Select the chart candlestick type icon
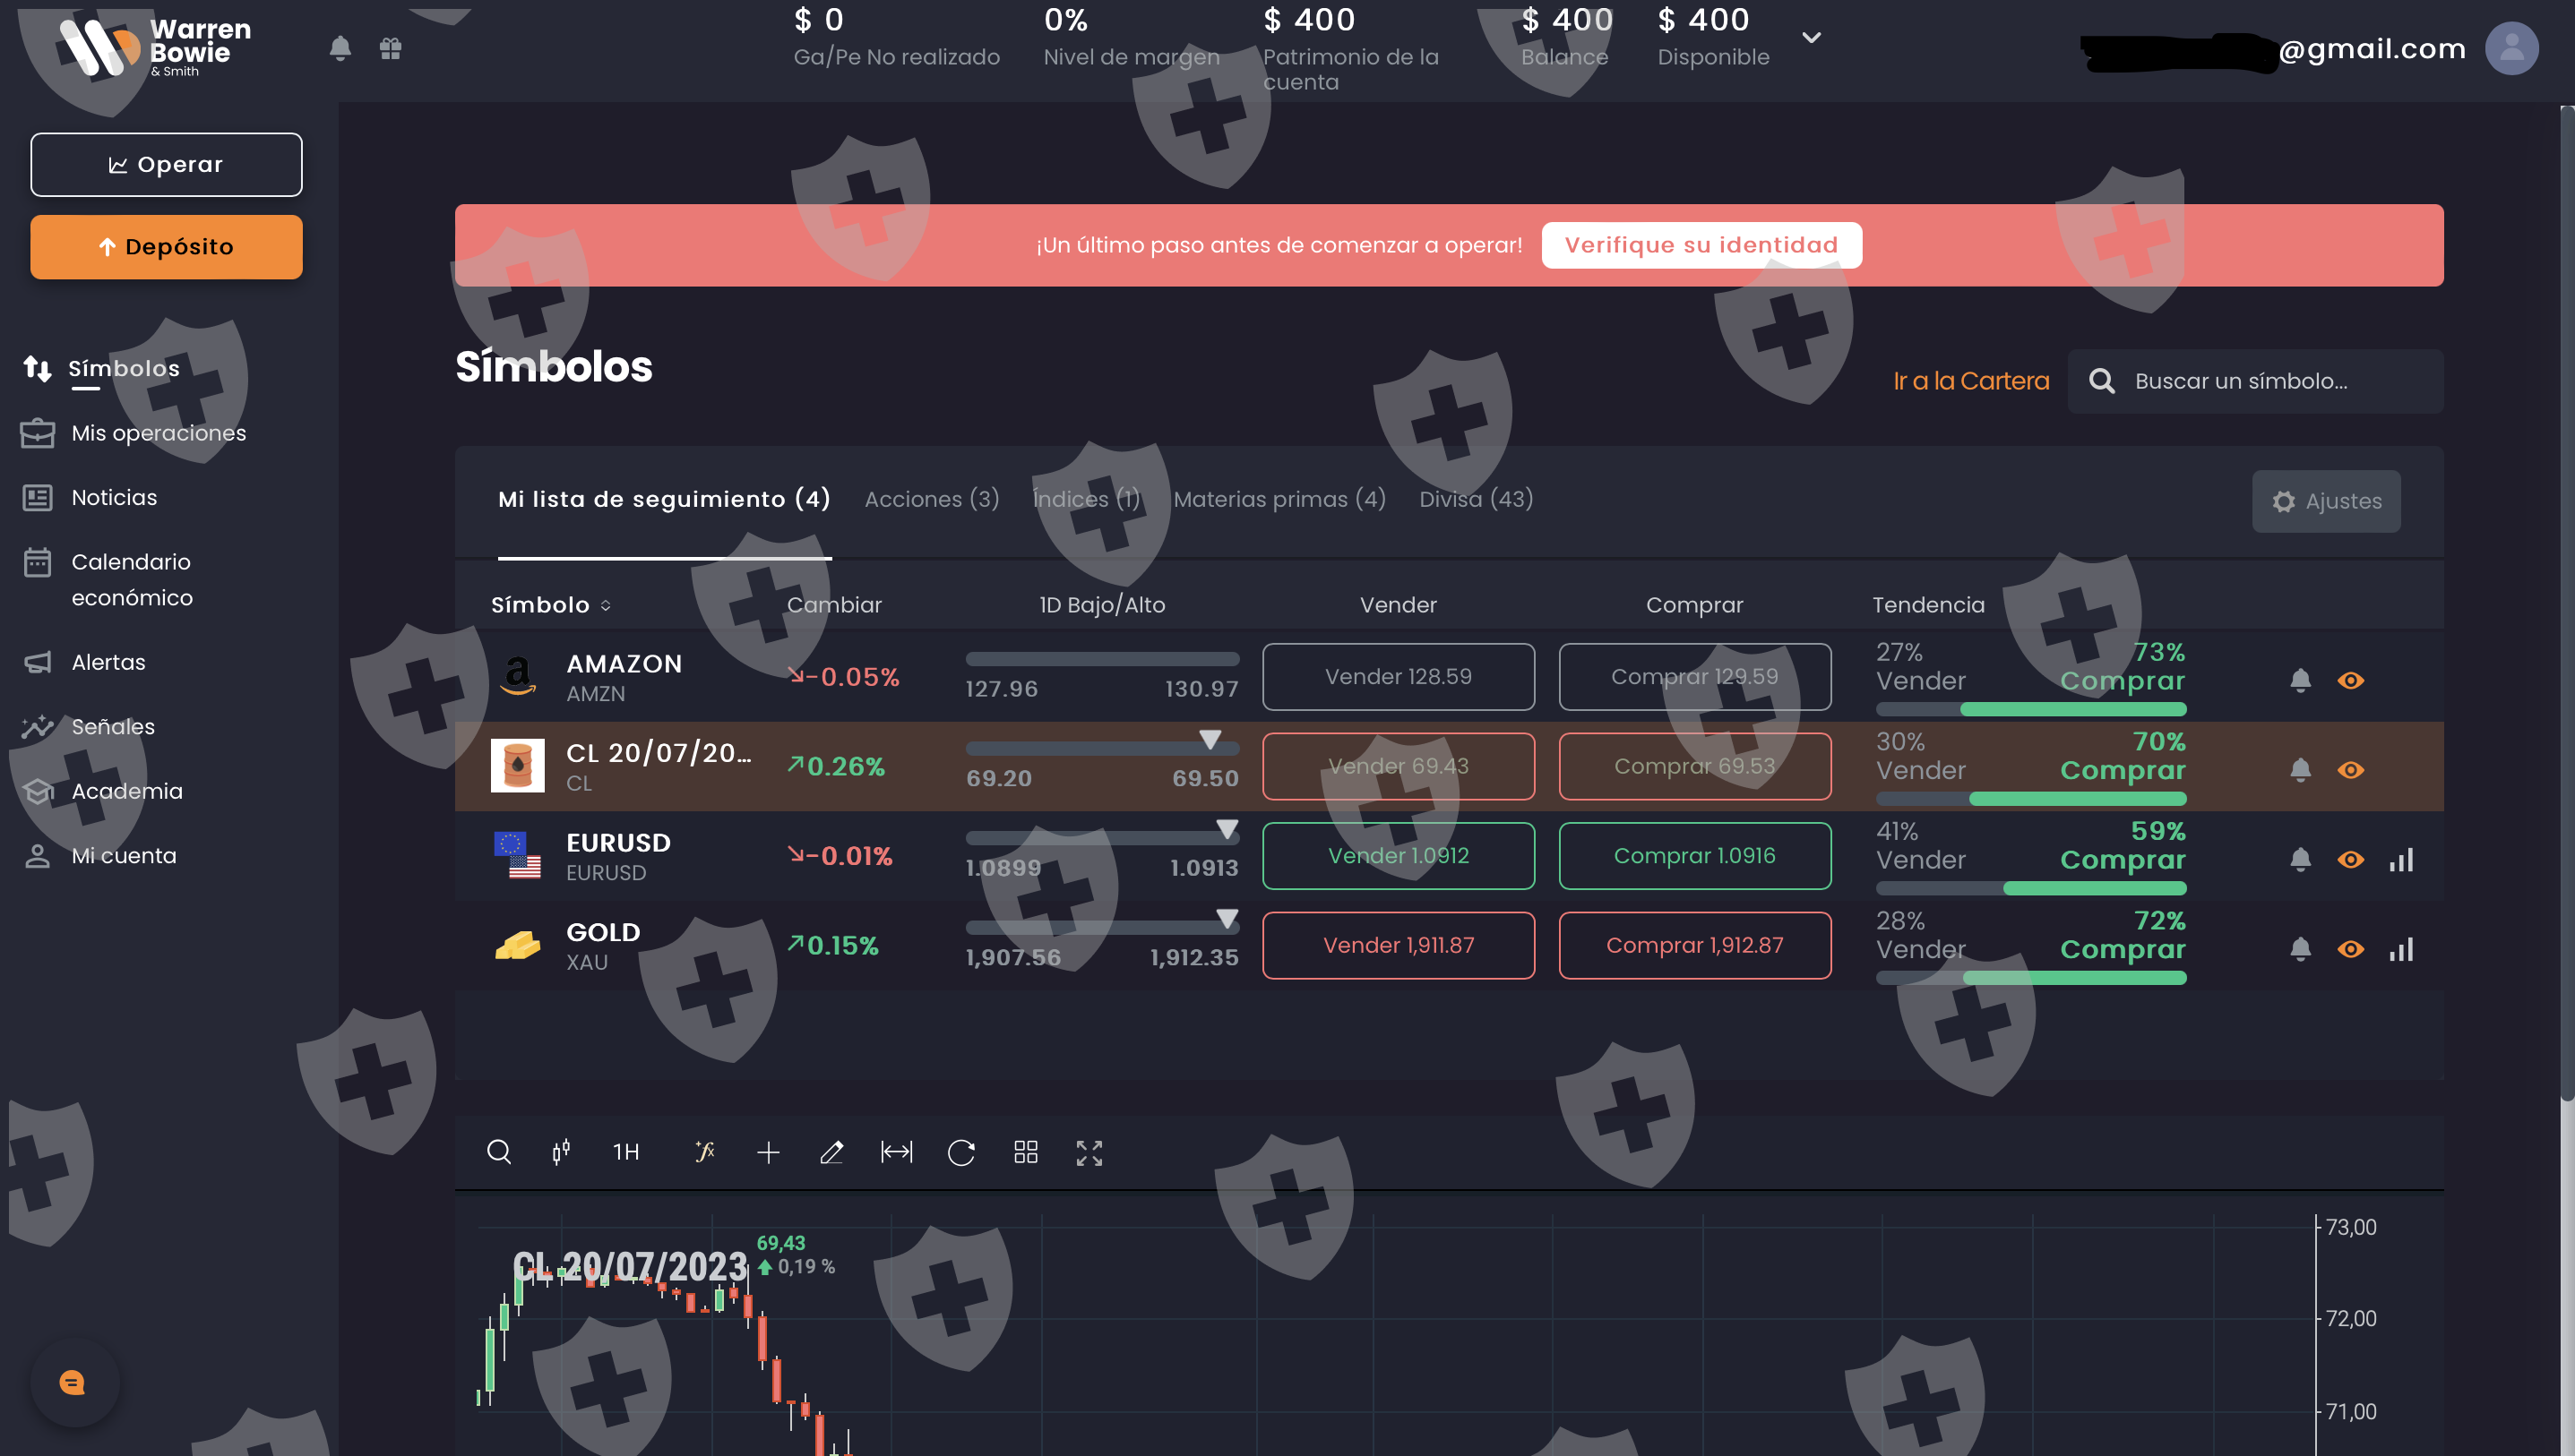This screenshot has height=1456, width=2575. (561, 1152)
